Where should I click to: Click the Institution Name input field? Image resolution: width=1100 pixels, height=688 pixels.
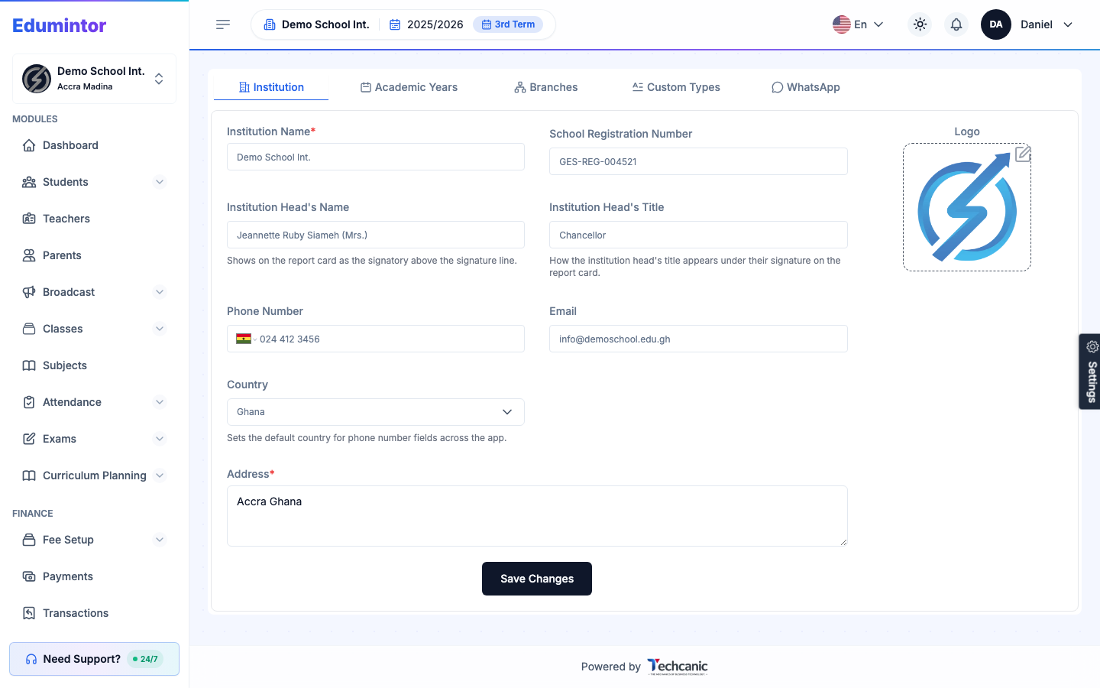click(x=376, y=157)
